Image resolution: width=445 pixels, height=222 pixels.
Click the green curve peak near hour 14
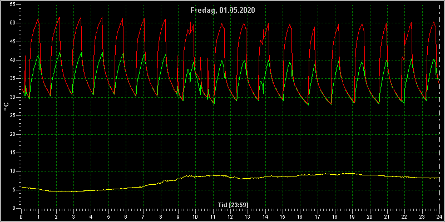(269, 60)
